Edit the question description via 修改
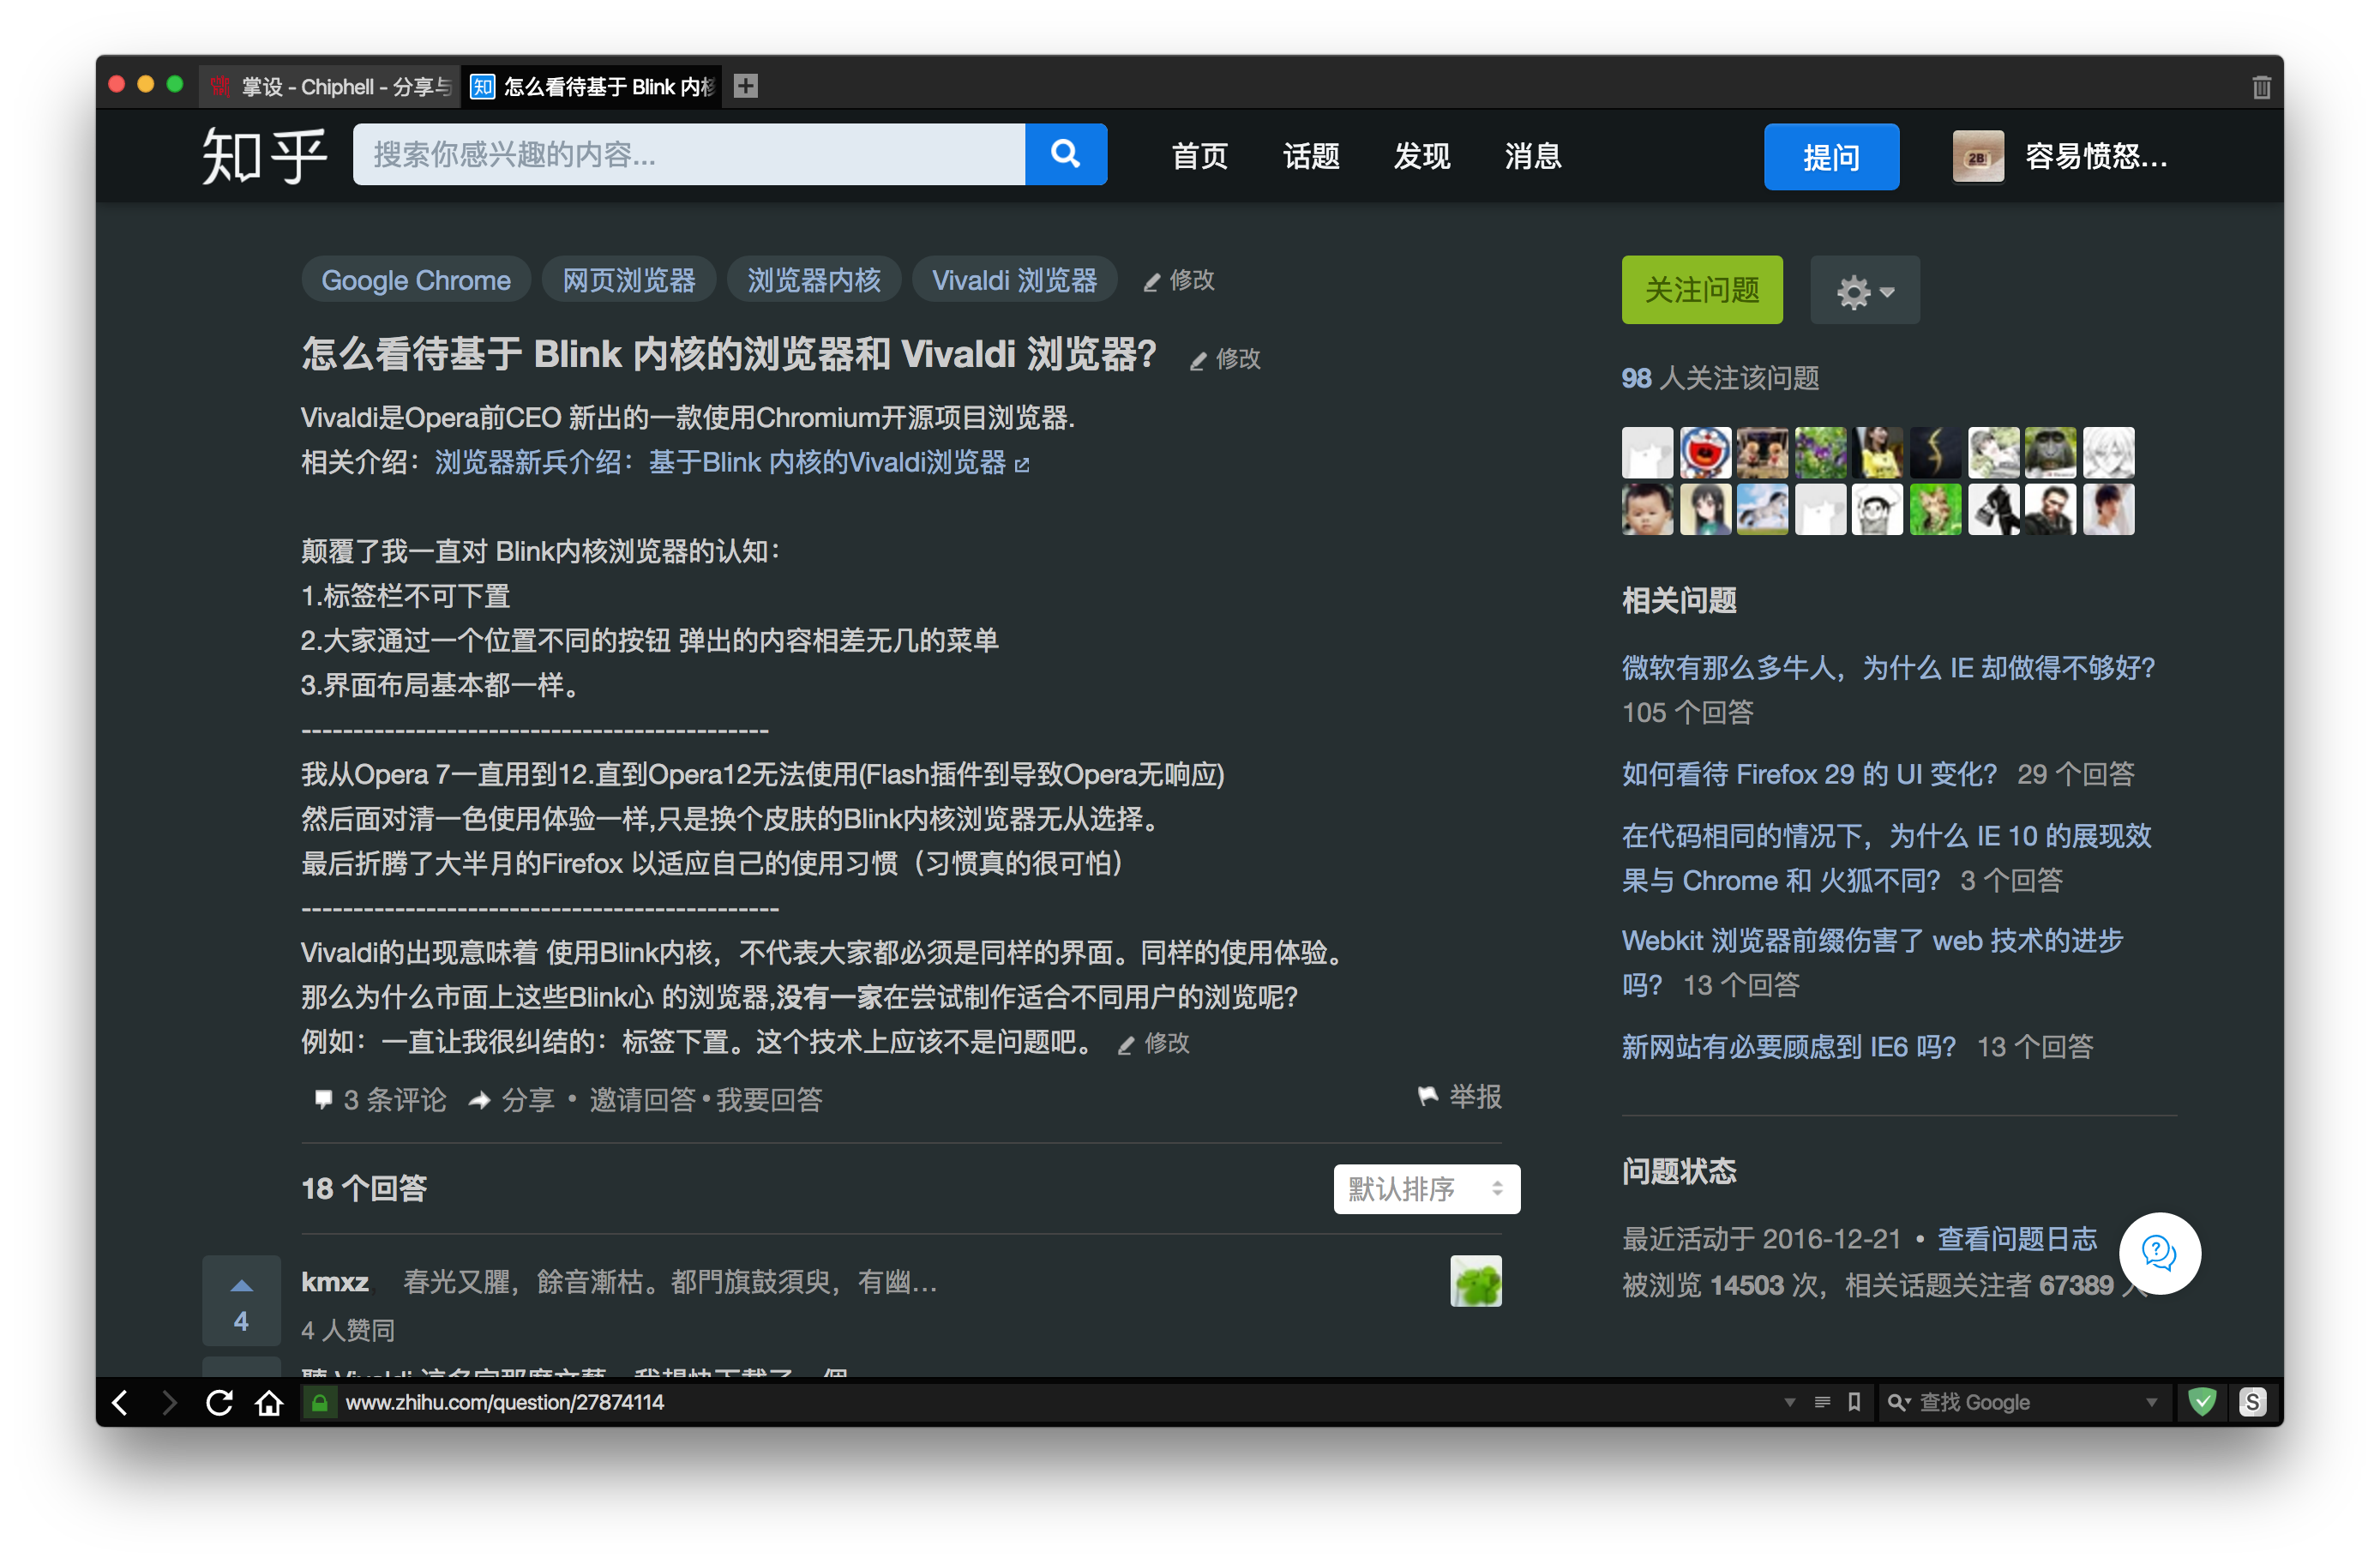The height and width of the screenshot is (1564, 2380). [1153, 1043]
